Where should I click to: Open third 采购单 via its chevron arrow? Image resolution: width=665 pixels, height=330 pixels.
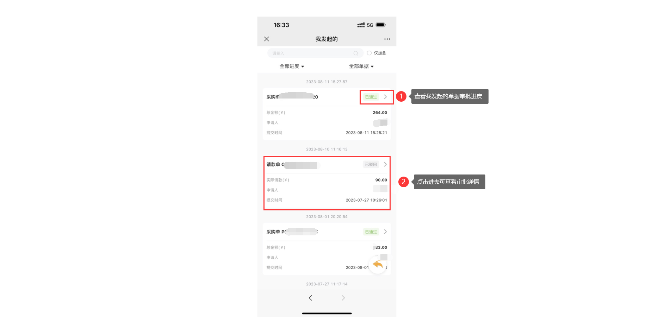[385, 232]
